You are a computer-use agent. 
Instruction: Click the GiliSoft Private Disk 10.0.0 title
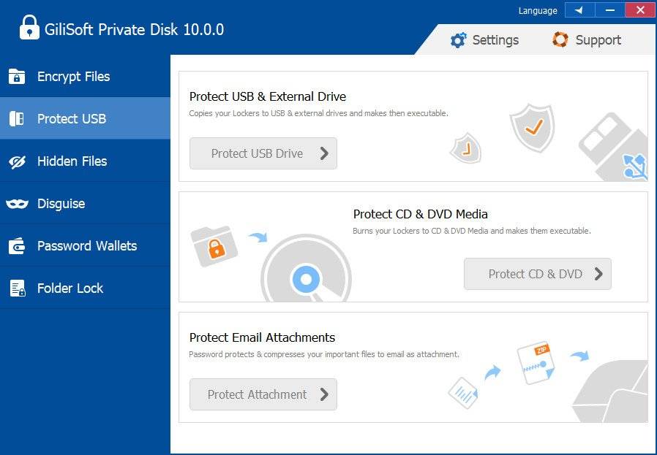[x=135, y=30]
